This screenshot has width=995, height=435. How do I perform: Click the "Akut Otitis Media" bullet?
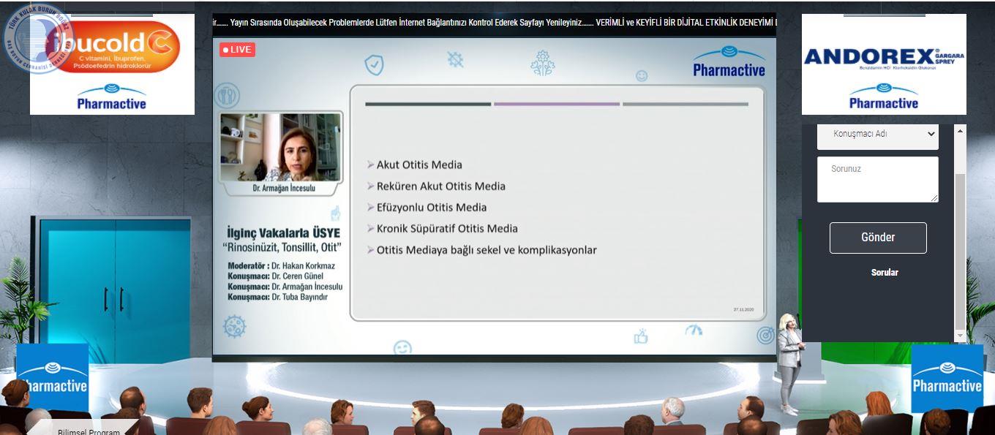pyautogui.click(x=419, y=165)
